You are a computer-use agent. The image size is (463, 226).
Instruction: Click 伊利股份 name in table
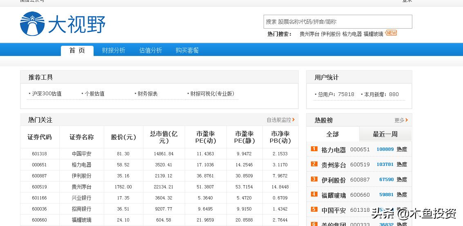coord(81,176)
